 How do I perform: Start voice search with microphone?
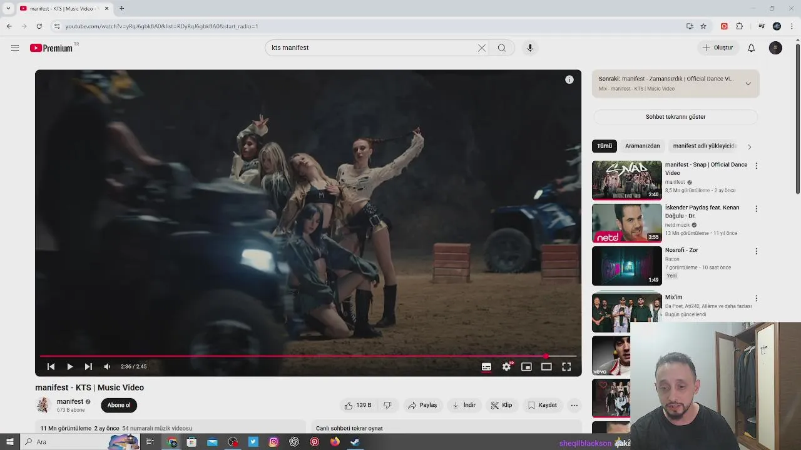point(530,47)
